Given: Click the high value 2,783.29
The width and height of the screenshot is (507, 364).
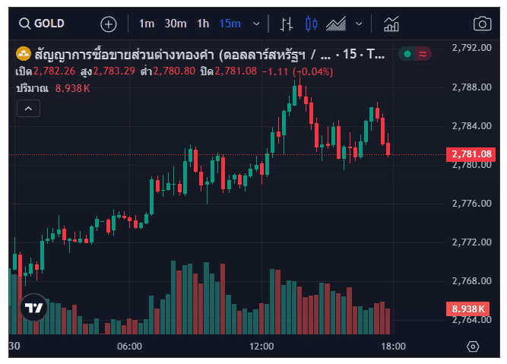Looking at the screenshot, I should [114, 71].
